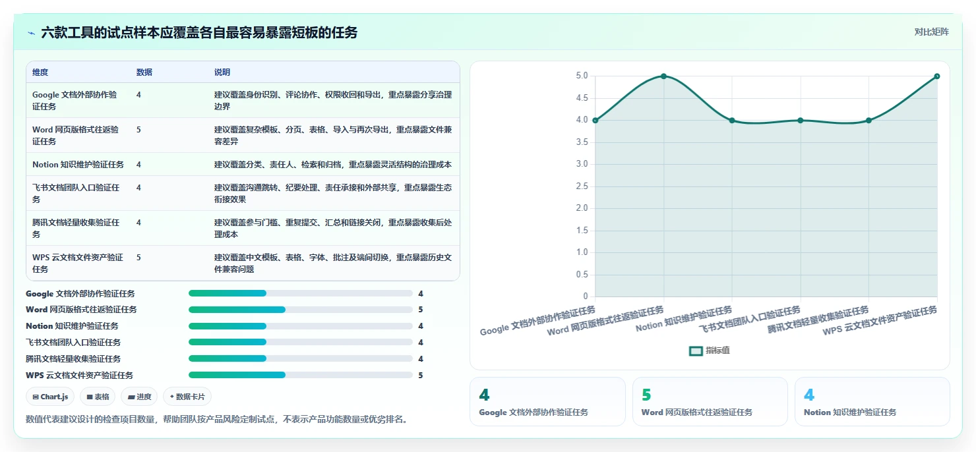
Task: Click the page title 六款工具的试点样本
Action: tap(199, 32)
